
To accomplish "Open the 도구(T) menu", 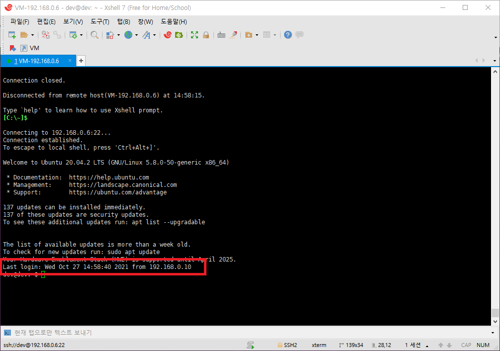I will coord(100,22).
